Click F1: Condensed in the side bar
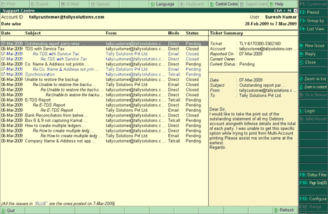 click(313, 4)
